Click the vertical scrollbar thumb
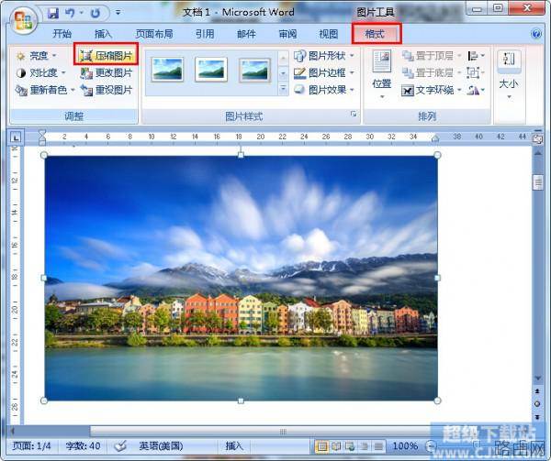551x461 pixels. 537,182
